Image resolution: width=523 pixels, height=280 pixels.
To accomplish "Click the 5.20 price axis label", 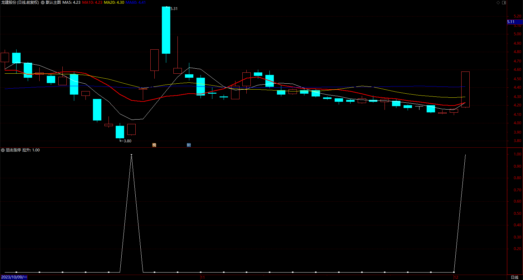I will [x=517, y=16].
